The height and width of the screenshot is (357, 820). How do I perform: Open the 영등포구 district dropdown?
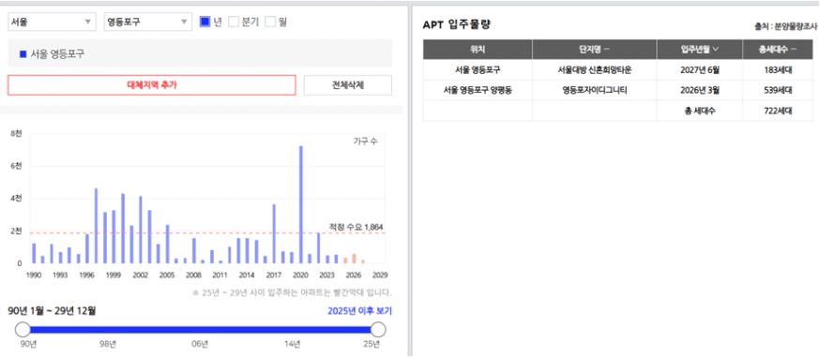click(148, 22)
